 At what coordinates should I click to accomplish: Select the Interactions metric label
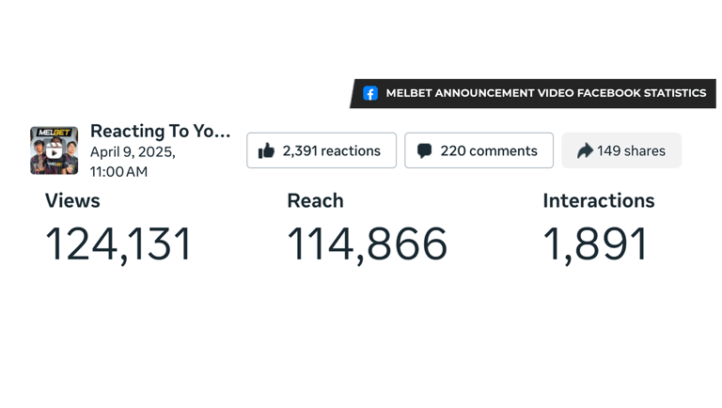point(598,200)
